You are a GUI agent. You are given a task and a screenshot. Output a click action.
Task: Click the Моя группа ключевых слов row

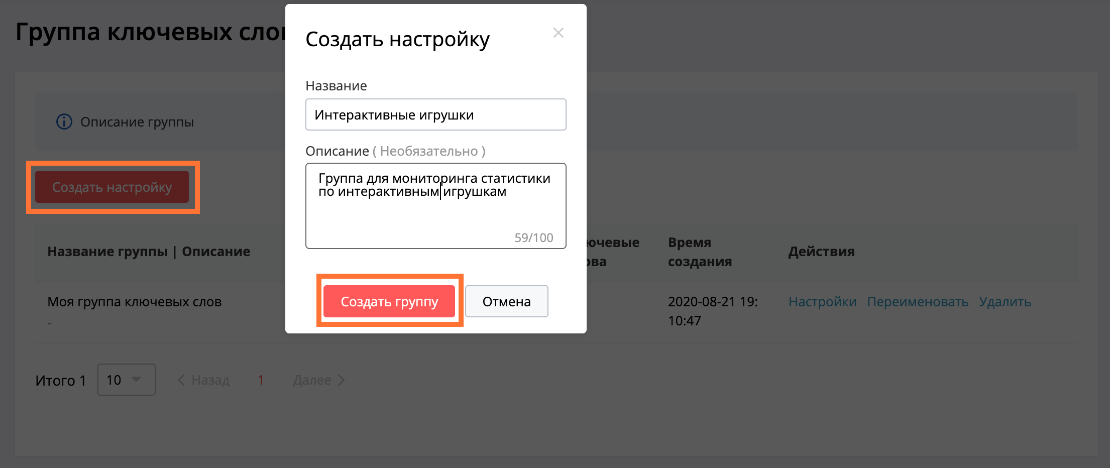[x=556, y=312]
